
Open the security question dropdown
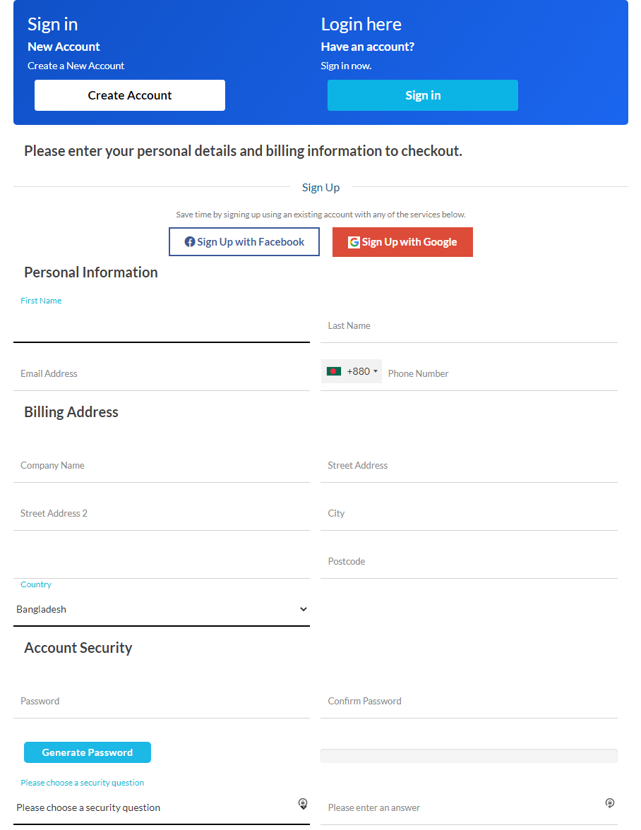pos(162,807)
